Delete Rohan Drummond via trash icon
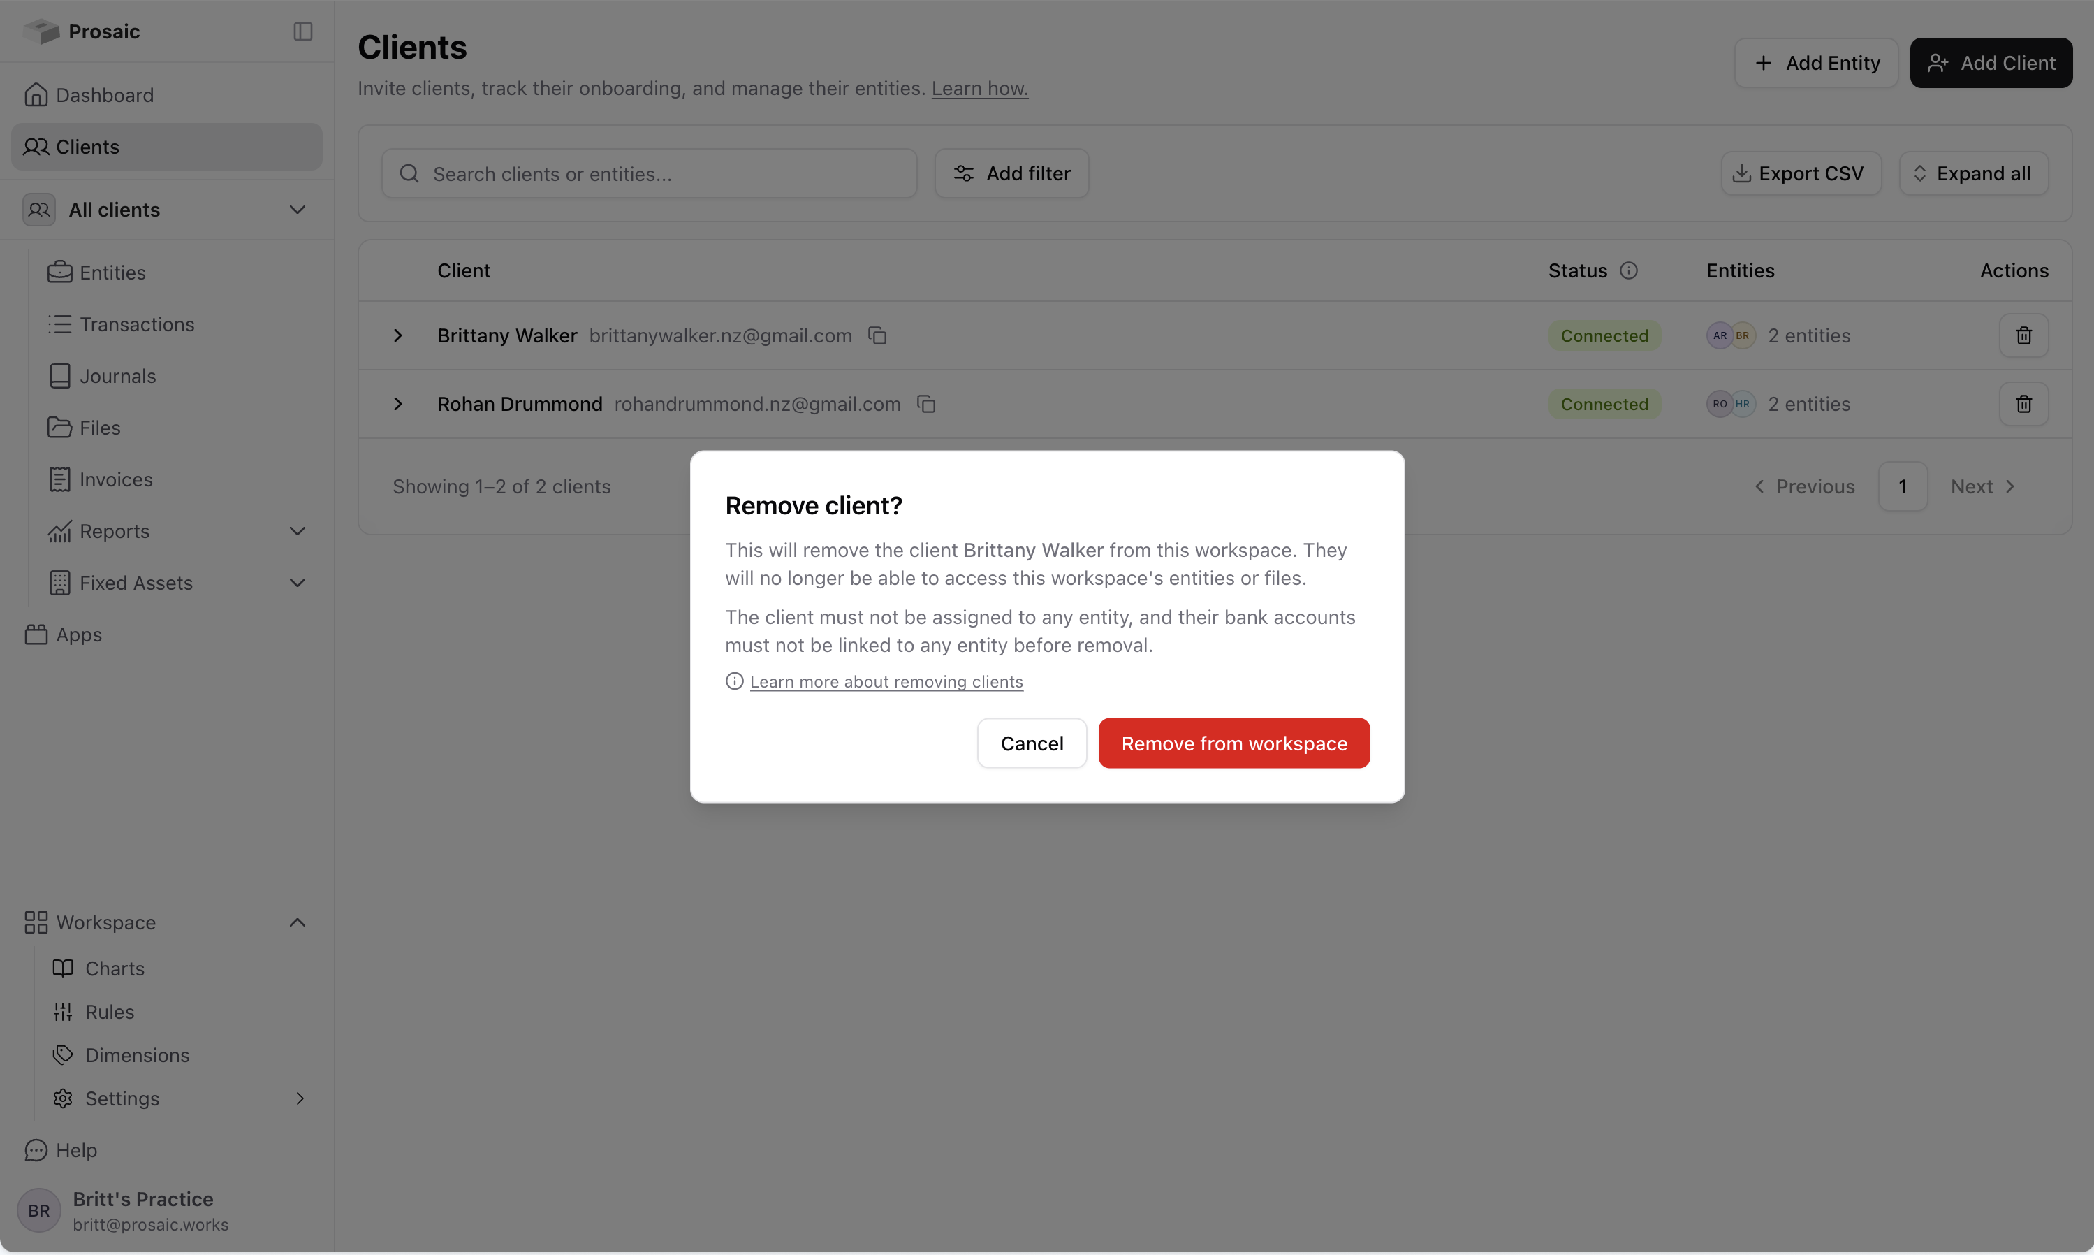 click(x=2023, y=404)
